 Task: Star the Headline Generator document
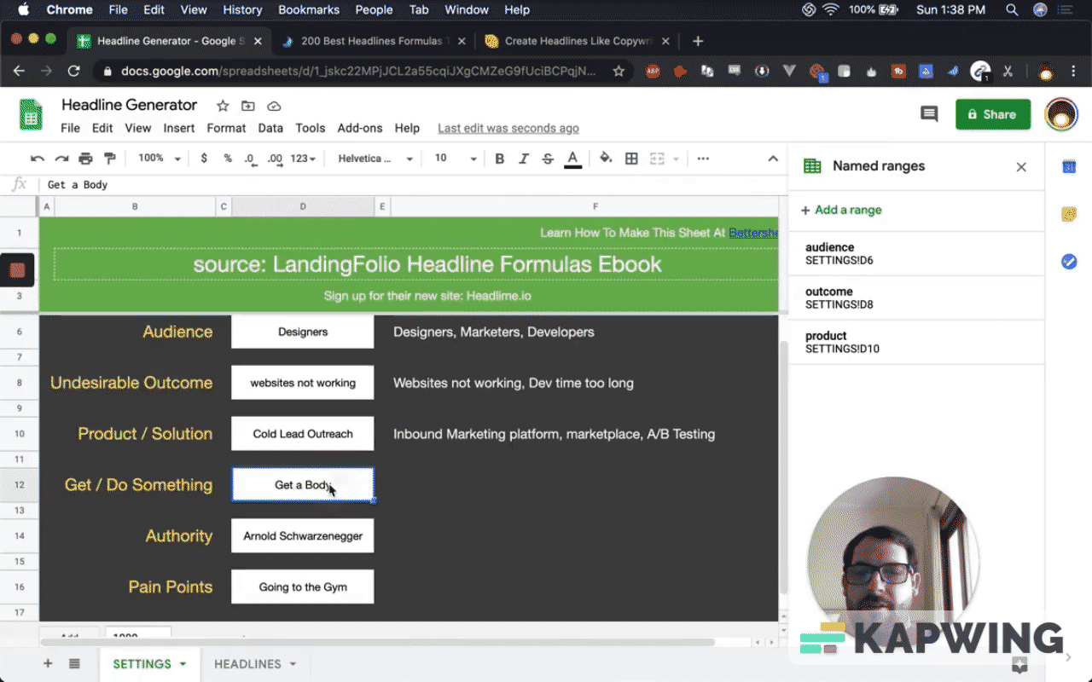coord(223,106)
